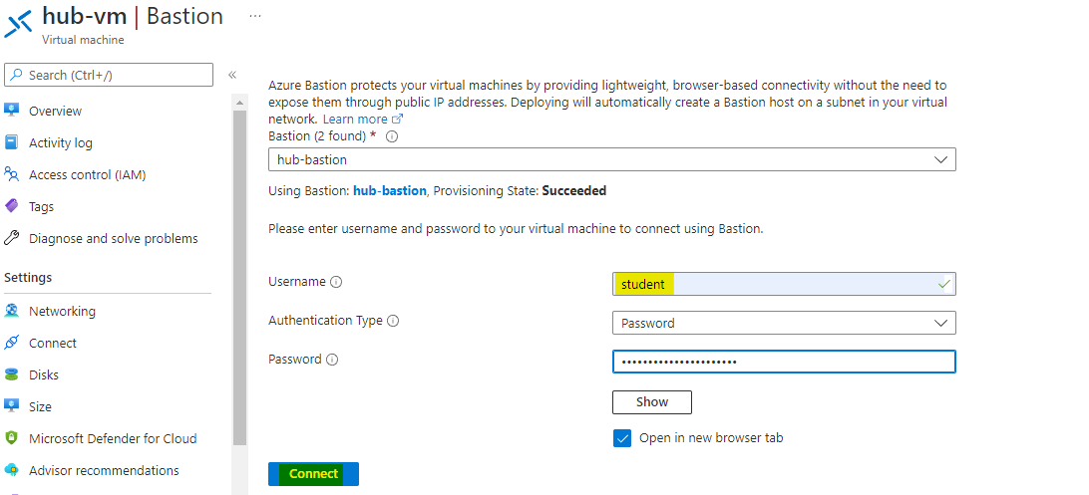Open the Connect menu item
The image size is (1089, 495).
point(53,343)
